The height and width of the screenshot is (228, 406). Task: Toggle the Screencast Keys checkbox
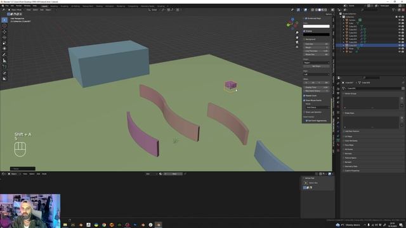click(306, 18)
